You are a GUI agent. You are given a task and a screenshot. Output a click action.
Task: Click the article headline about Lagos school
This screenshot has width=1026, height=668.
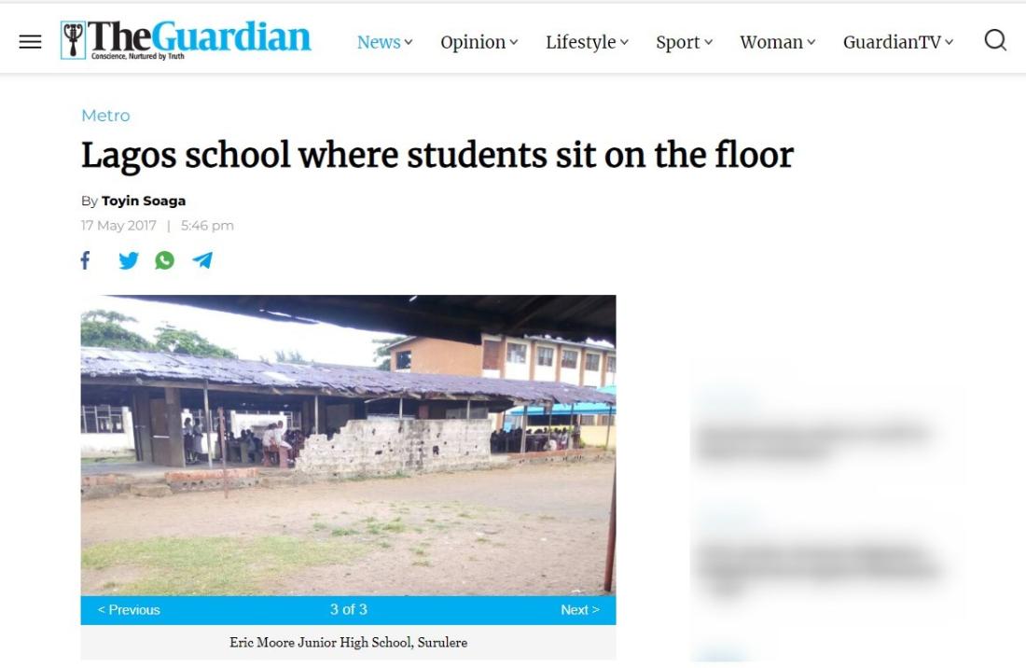coord(437,156)
